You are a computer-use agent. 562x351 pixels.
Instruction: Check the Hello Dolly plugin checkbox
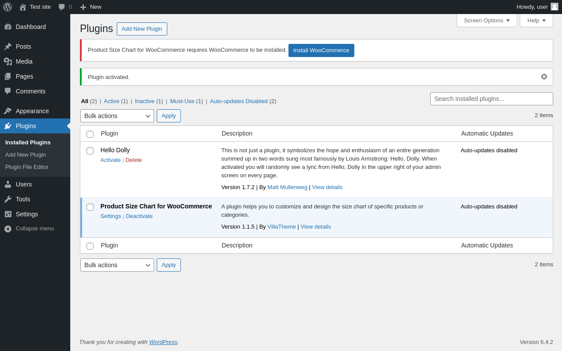tap(90, 151)
